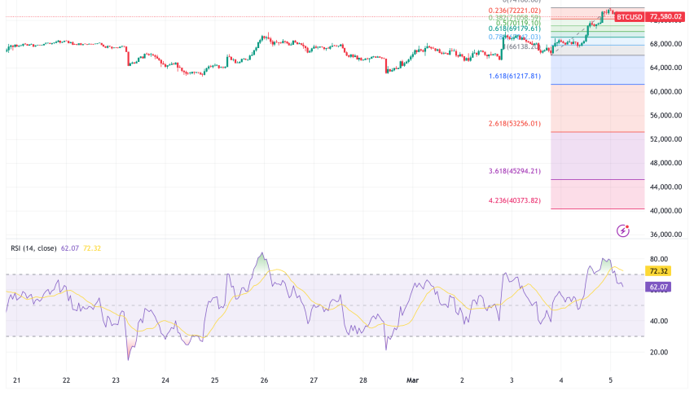Viewport: 694px width, 395px height.
Task: Select the 3.618(45294.21) Fibonacci level label
Action: (x=515, y=171)
